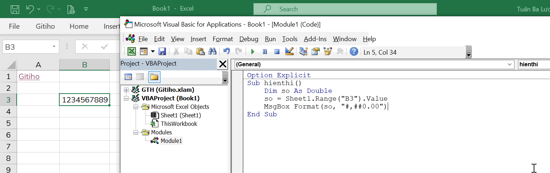The width and height of the screenshot is (550, 173).
Task: Click the VBA document icon left of File menu
Action: (131, 39)
